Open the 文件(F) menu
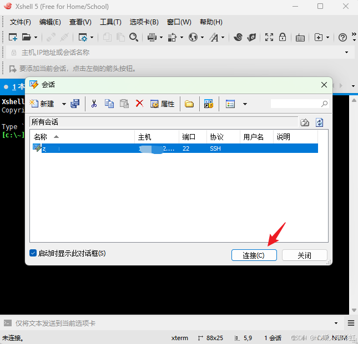This screenshot has width=358, height=344. (21, 22)
